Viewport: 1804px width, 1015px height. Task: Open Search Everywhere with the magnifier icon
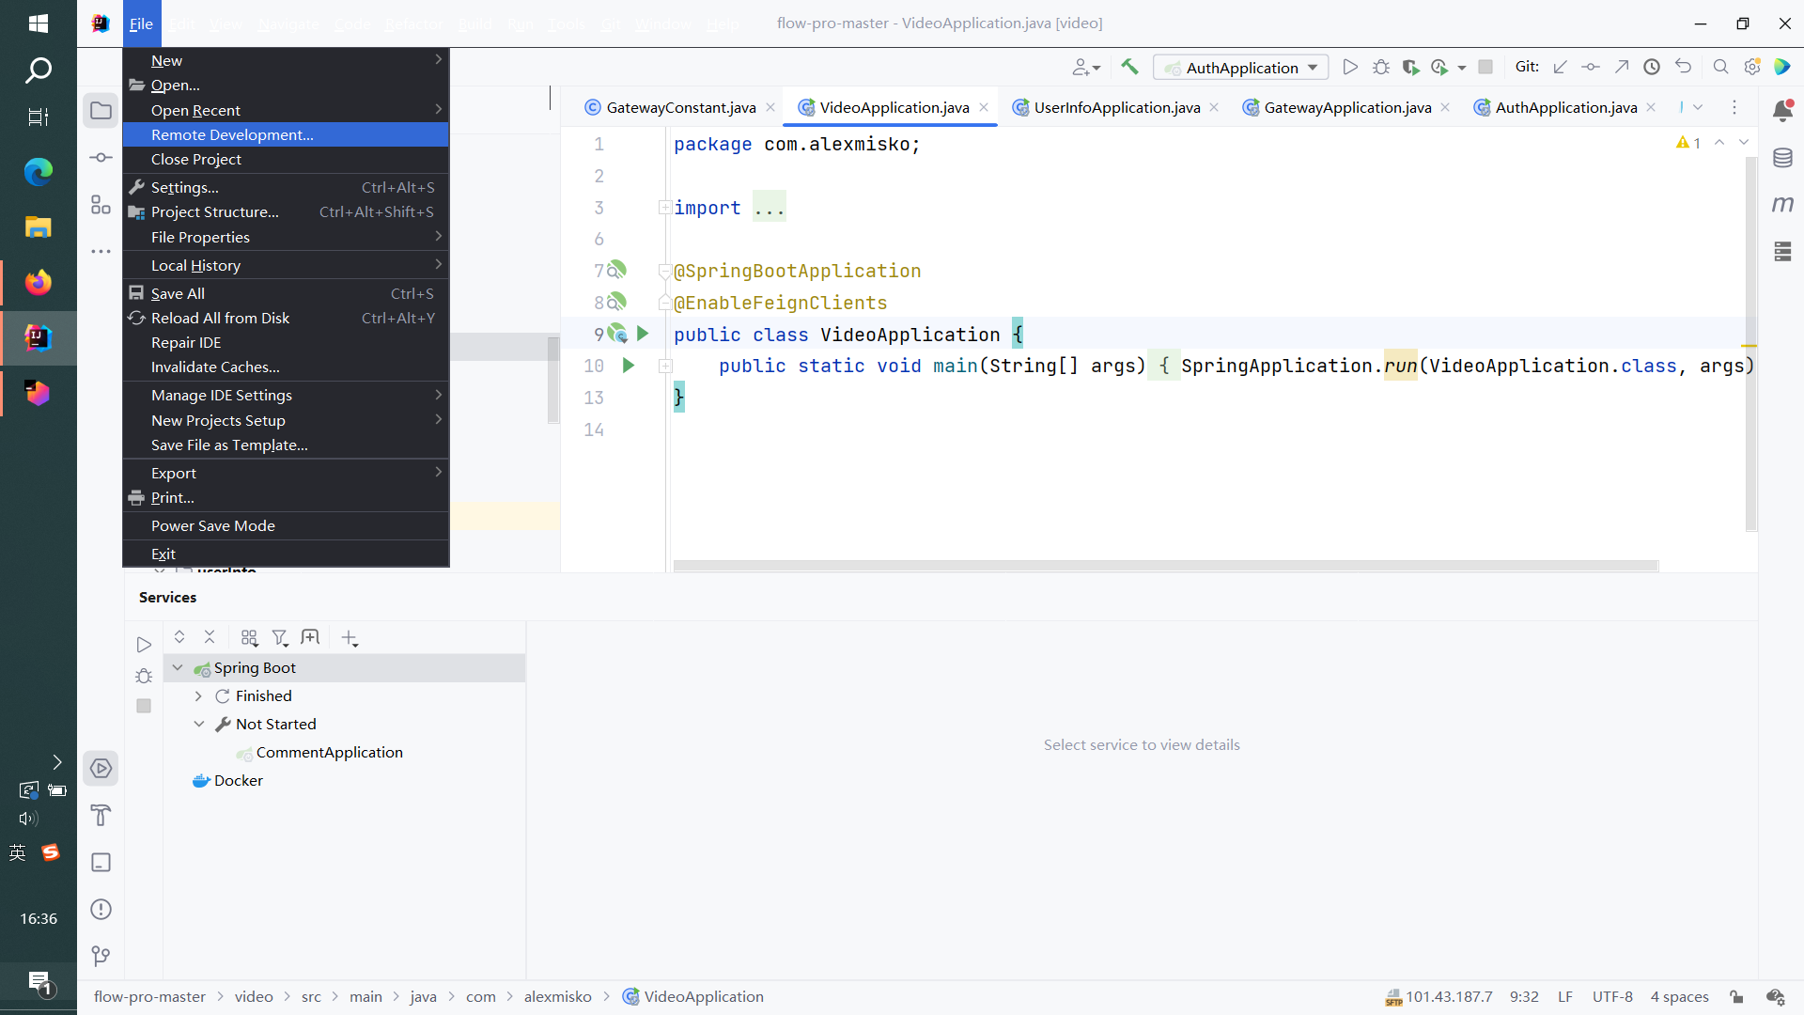pyautogui.click(x=1721, y=67)
